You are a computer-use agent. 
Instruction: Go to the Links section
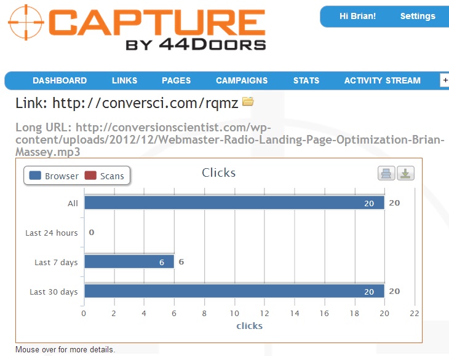(x=125, y=80)
